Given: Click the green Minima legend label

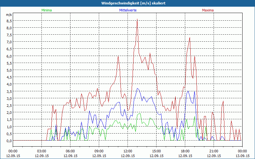Looking at the screenshot, I should tap(47, 10).
